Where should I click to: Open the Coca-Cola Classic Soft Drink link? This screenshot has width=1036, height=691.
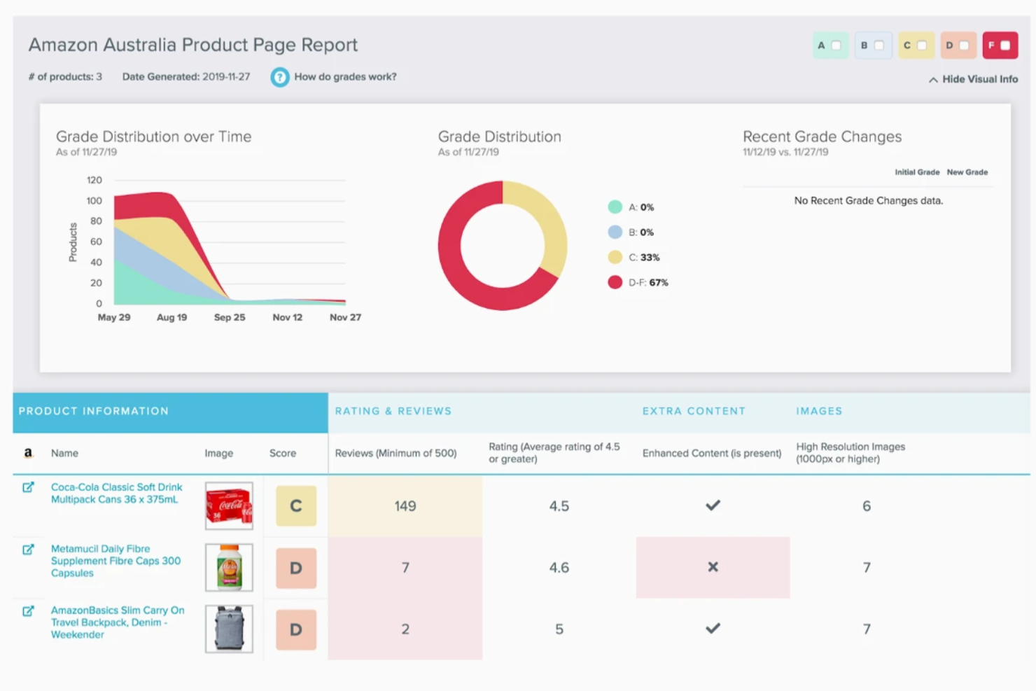tap(116, 493)
